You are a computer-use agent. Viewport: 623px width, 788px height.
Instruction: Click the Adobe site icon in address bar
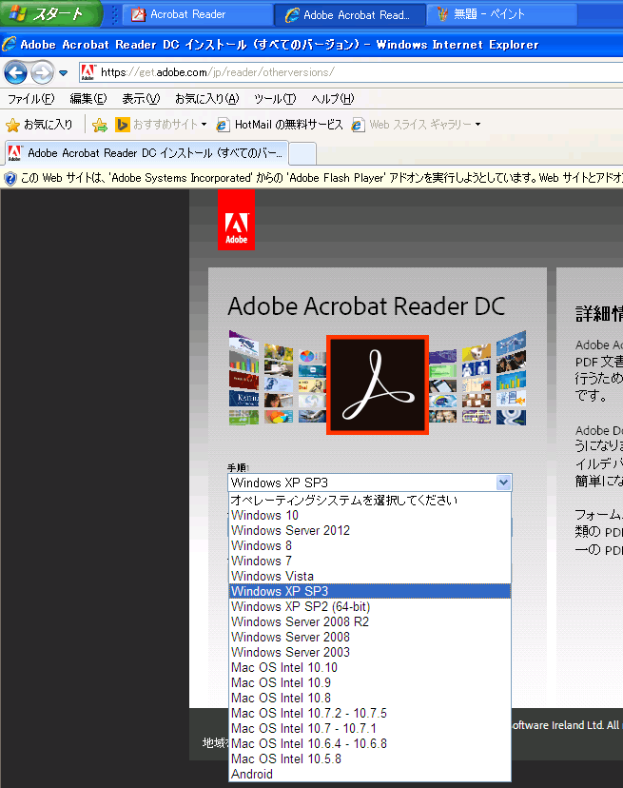[x=88, y=73]
